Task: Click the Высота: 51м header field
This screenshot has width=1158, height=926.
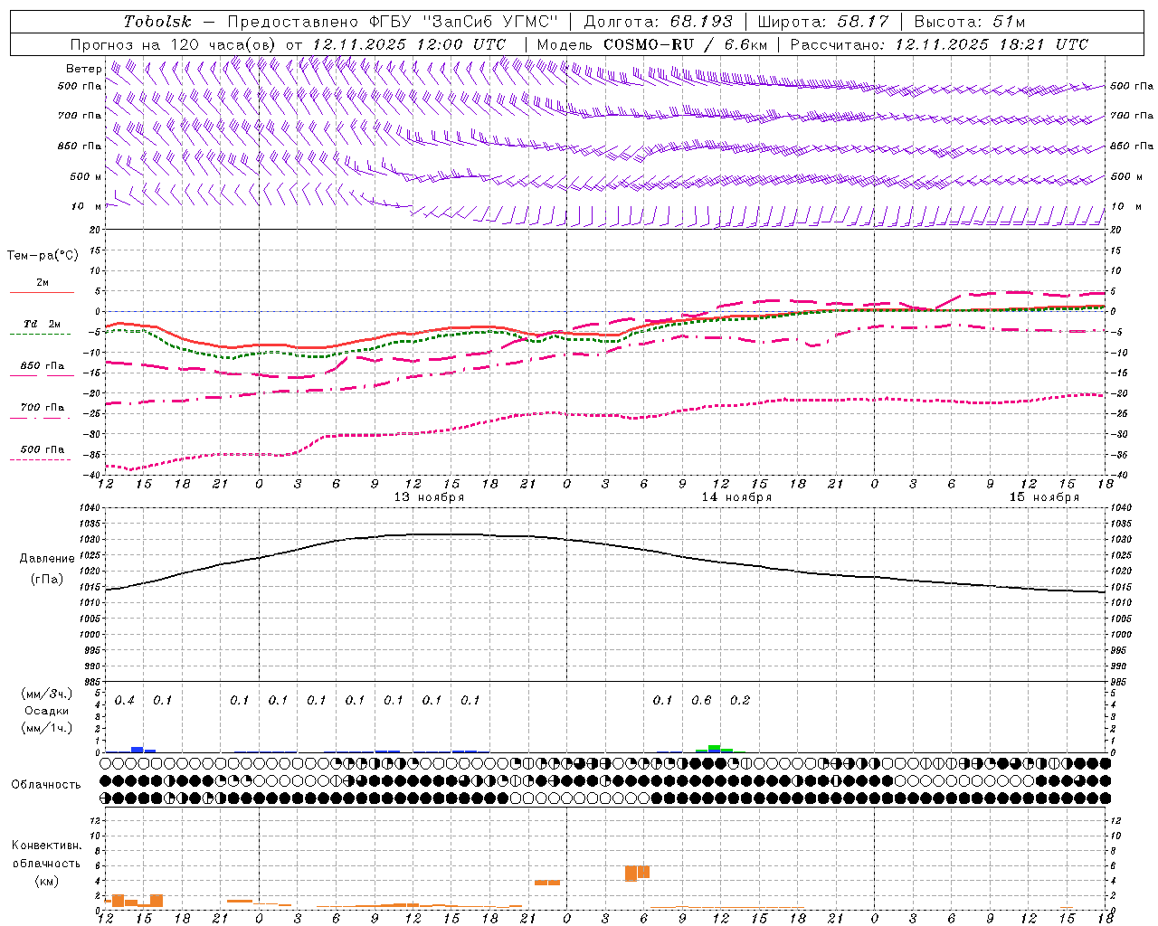Action: [970, 22]
